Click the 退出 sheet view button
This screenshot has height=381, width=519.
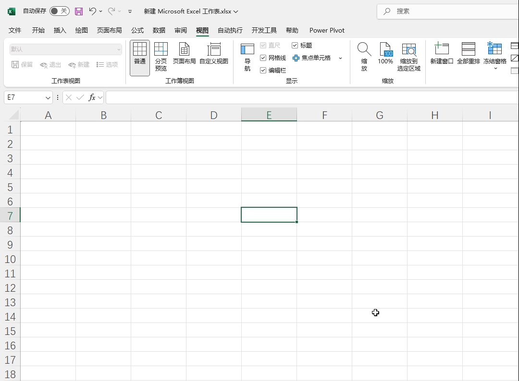(50, 64)
